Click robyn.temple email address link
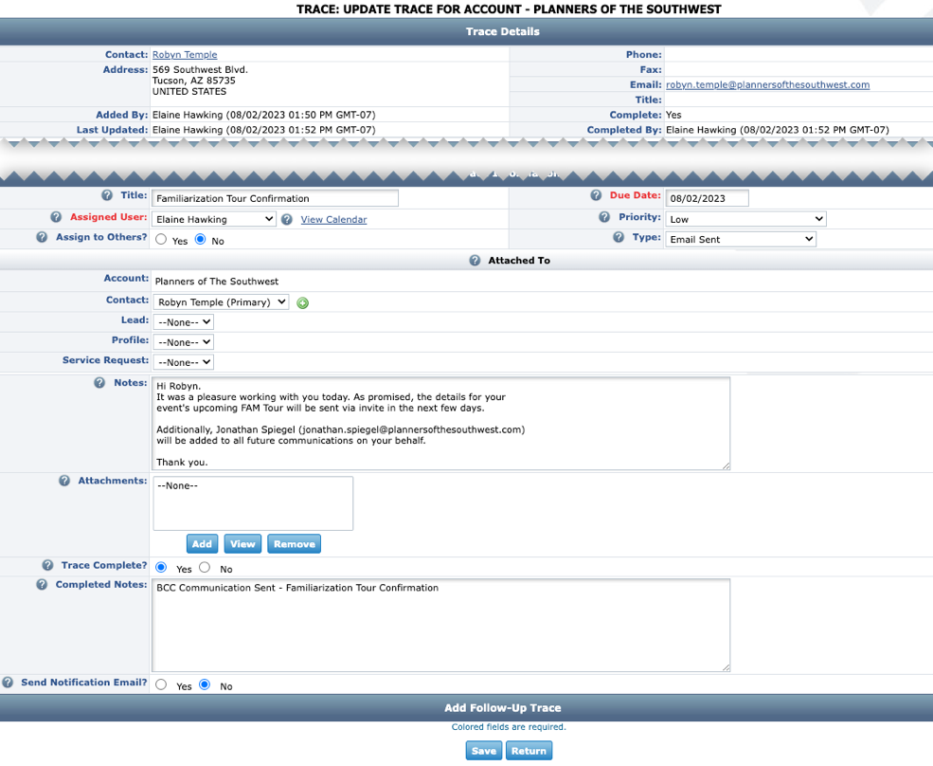Viewport: 933px width, 766px height. point(767,85)
